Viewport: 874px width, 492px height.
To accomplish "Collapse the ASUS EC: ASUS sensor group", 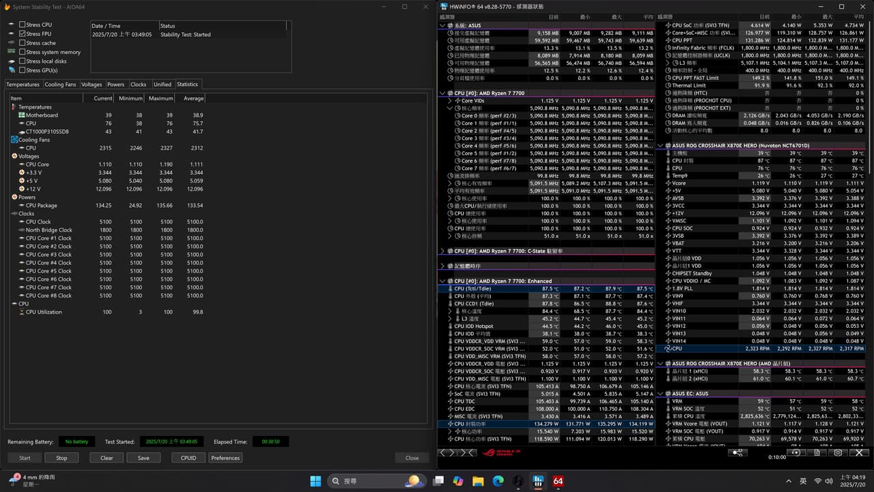I will pos(659,394).
